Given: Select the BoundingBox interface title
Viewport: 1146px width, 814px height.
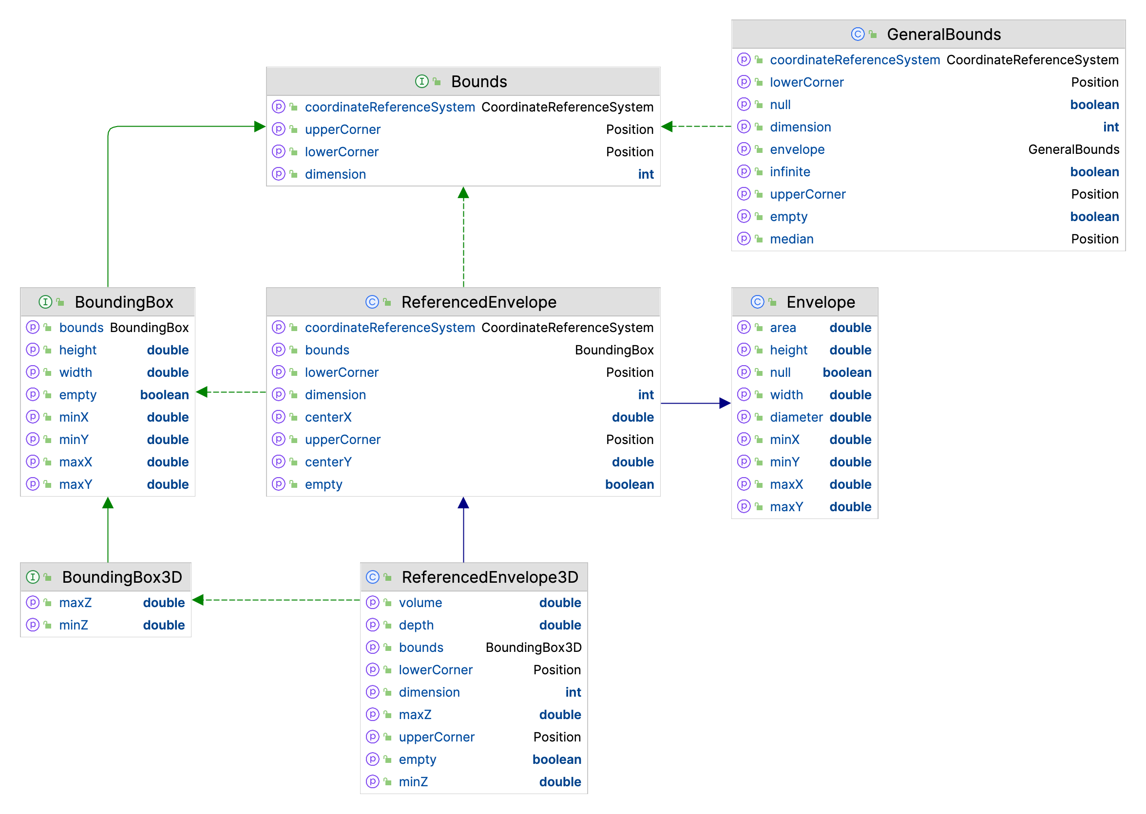Looking at the screenshot, I should coord(124,302).
